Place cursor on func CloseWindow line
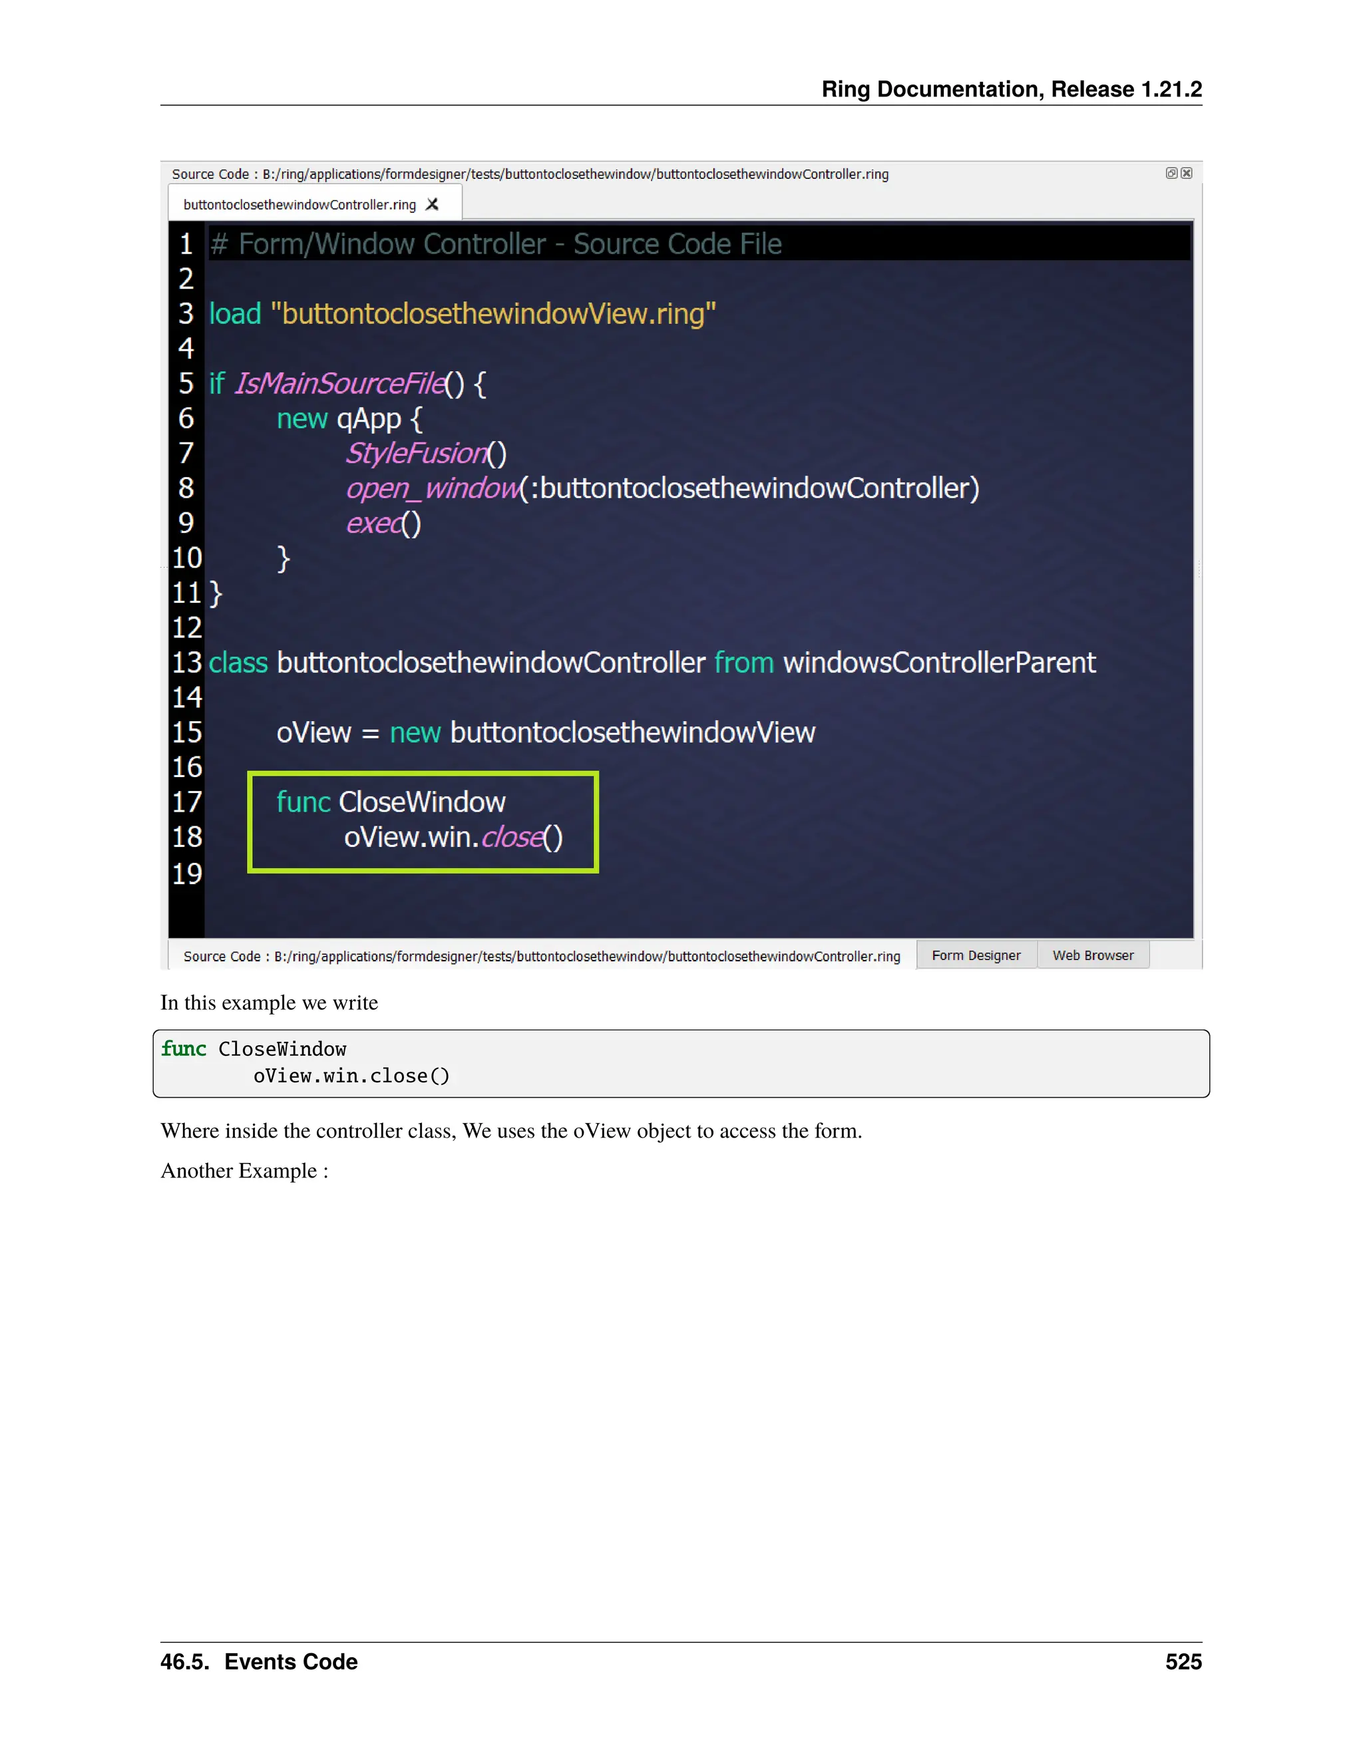Screen dimensions: 1363x1763 tap(391, 802)
